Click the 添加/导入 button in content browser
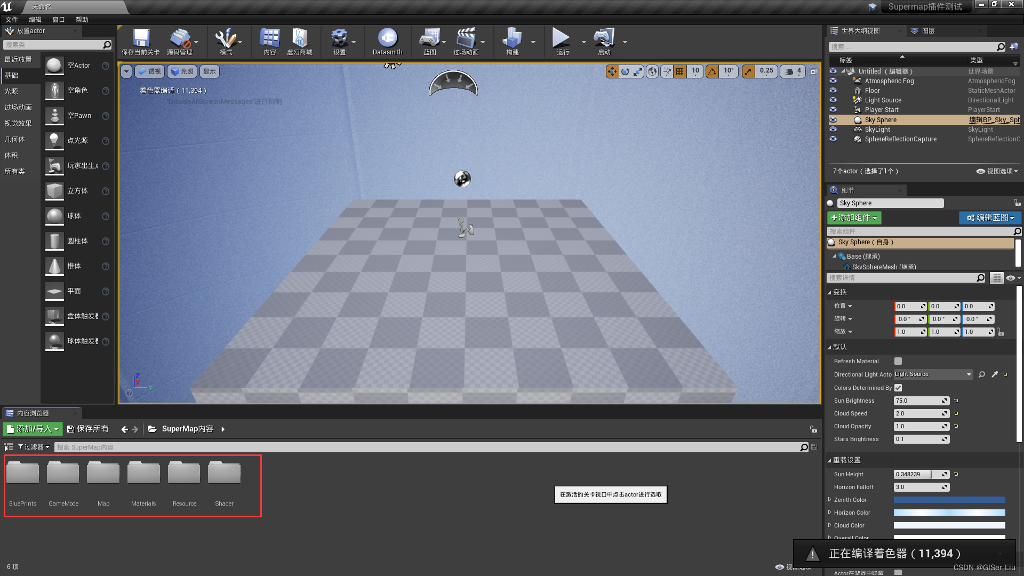This screenshot has width=1024, height=576. coord(32,428)
